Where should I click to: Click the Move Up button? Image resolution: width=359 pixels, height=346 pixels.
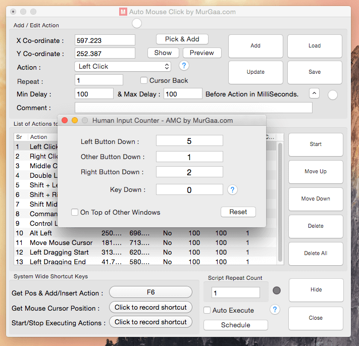316,172
